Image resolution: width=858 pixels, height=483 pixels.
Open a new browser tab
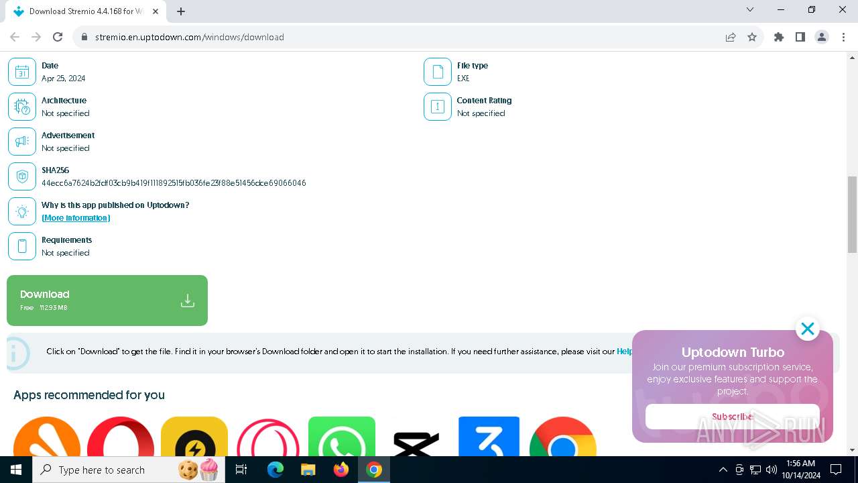(181, 11)
